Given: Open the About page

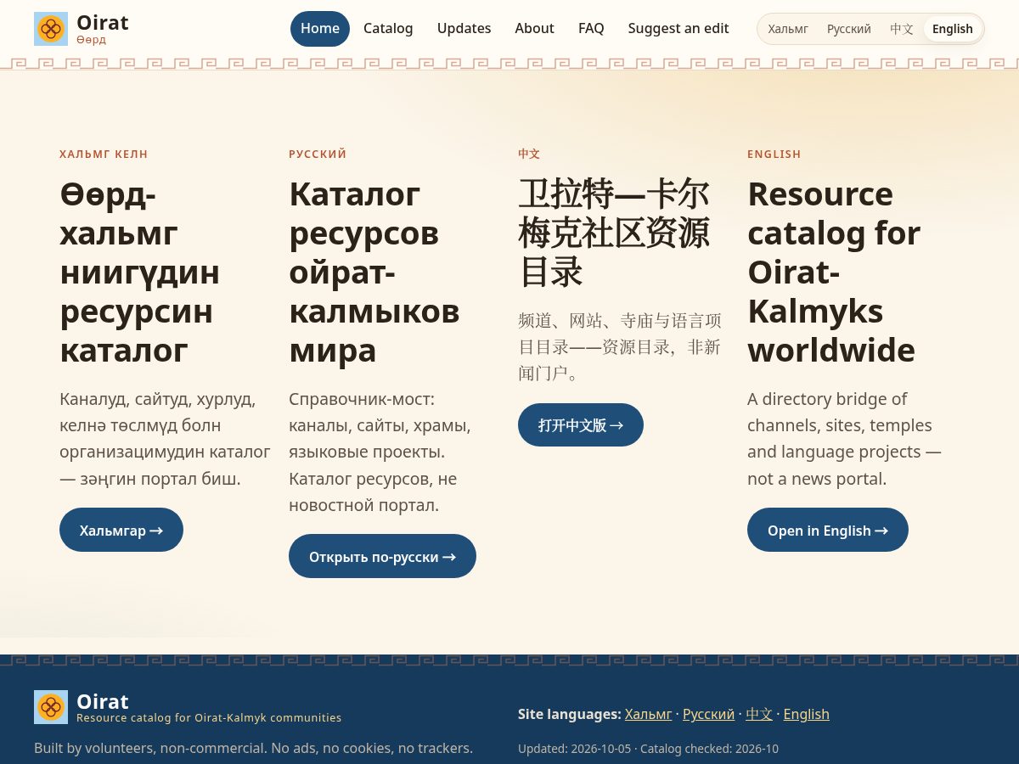Looking at the screenshot, I should tap(534, 29).
